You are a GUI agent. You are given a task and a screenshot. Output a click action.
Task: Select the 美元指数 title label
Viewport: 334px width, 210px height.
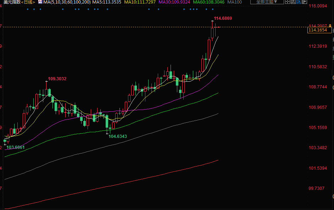(11, 2)
